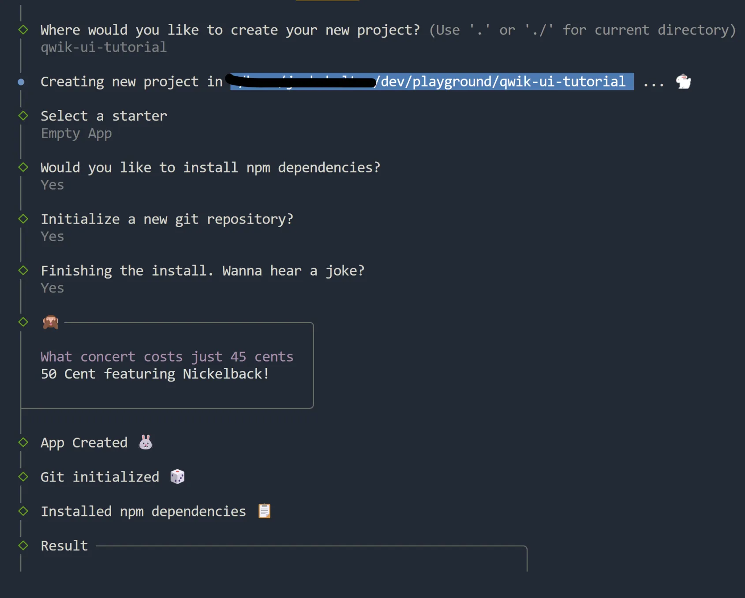
Task: Click the green diamond beside Select a starter
Action: coord(23,116)
